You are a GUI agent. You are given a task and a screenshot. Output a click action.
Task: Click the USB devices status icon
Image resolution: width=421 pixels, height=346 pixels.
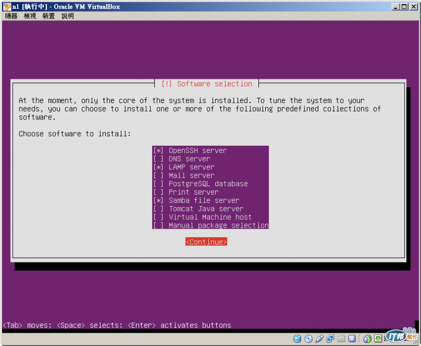click(x=319, y=339)
